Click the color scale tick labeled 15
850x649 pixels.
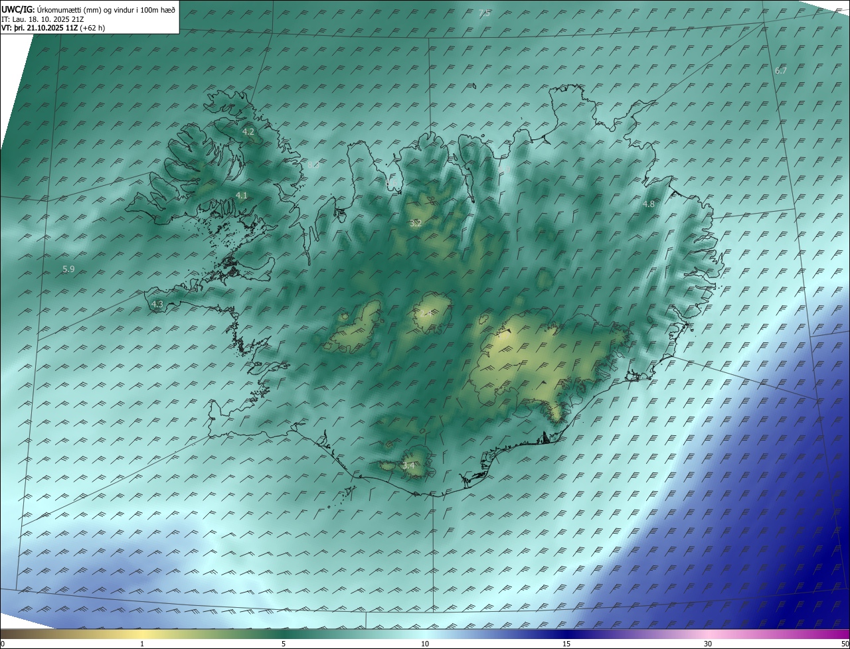(566, 644)
